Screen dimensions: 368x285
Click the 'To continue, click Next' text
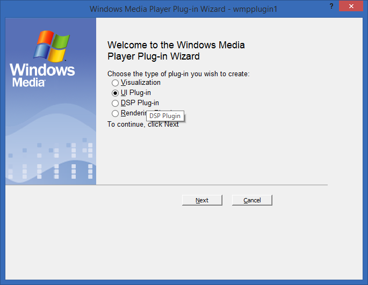143,125
